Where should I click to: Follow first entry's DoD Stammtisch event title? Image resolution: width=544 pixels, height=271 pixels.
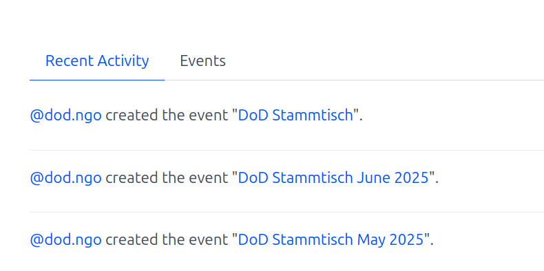[295, 116]
